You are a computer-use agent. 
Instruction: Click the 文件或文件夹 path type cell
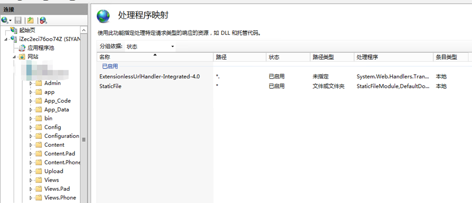click(x=329, y=86)
